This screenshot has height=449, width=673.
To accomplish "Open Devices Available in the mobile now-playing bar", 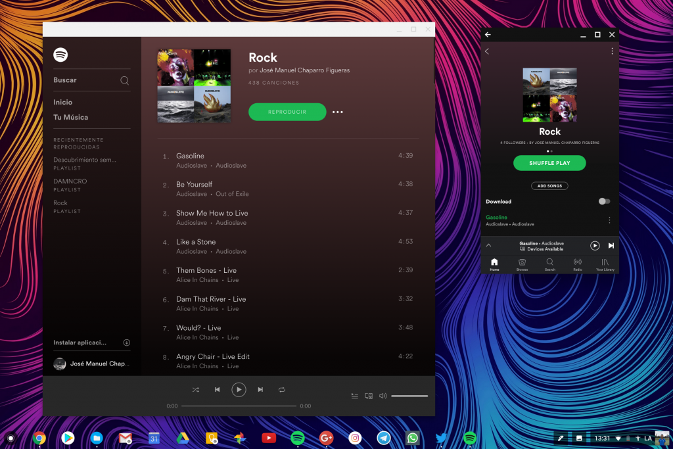I will pos(542,249).
